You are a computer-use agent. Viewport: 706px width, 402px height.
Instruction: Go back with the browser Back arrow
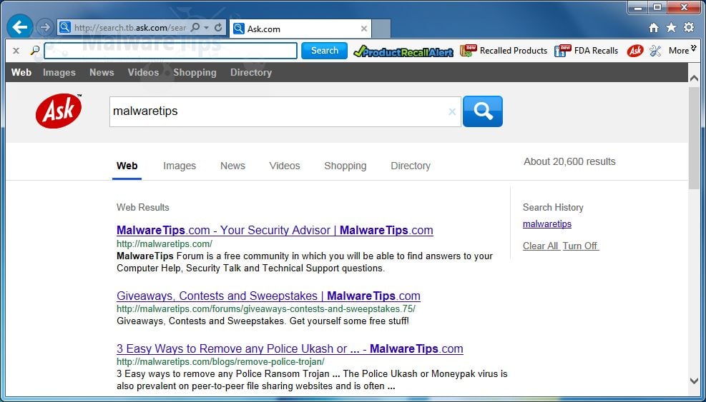pyautogui.click(x=20, y=27)
